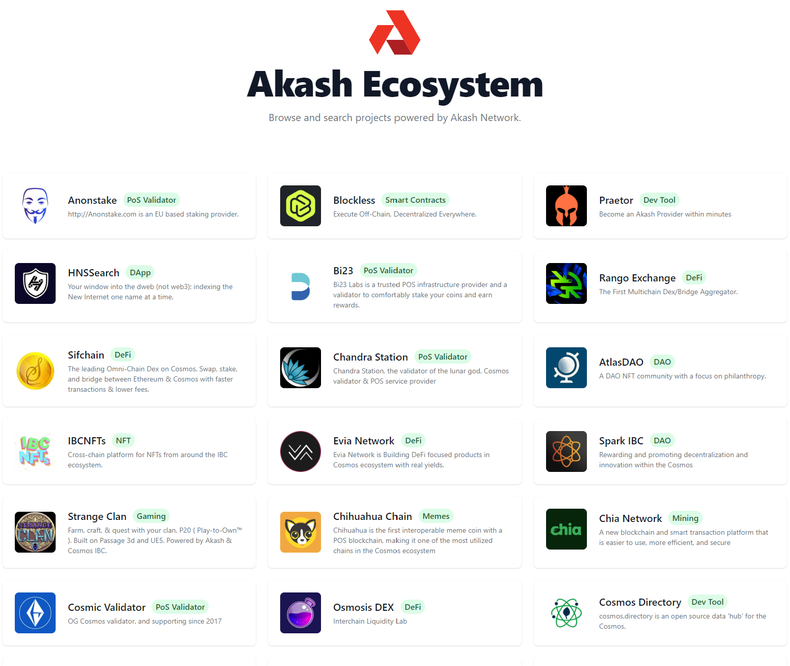790x666 pixels.
Task: Click the AtlasDAO globe icon
Action: click(x=566, y=368)
